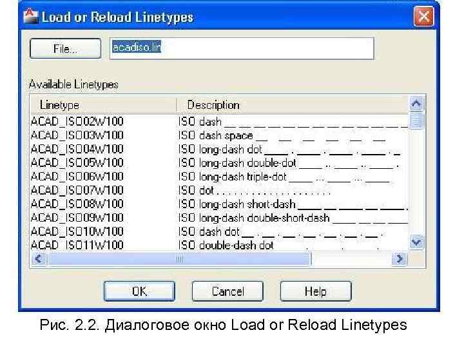This screenshot has width=464, height=348.
Task: Select linetype ACAD_ISO06W100
Action: 77,177
